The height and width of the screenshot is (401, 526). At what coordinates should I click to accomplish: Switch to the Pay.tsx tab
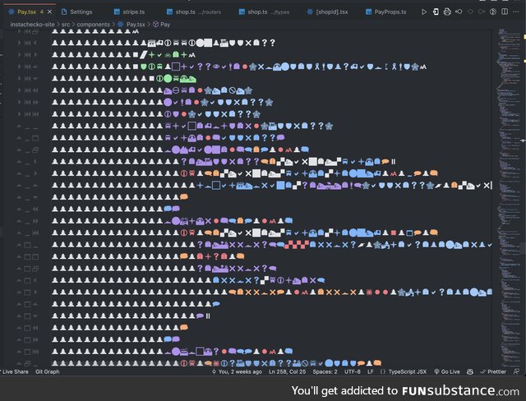(x=30, y=12)
